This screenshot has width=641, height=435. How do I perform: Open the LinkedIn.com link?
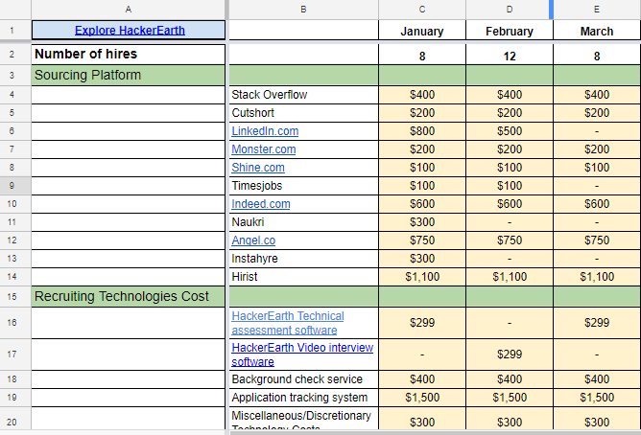tap(265, 131)
